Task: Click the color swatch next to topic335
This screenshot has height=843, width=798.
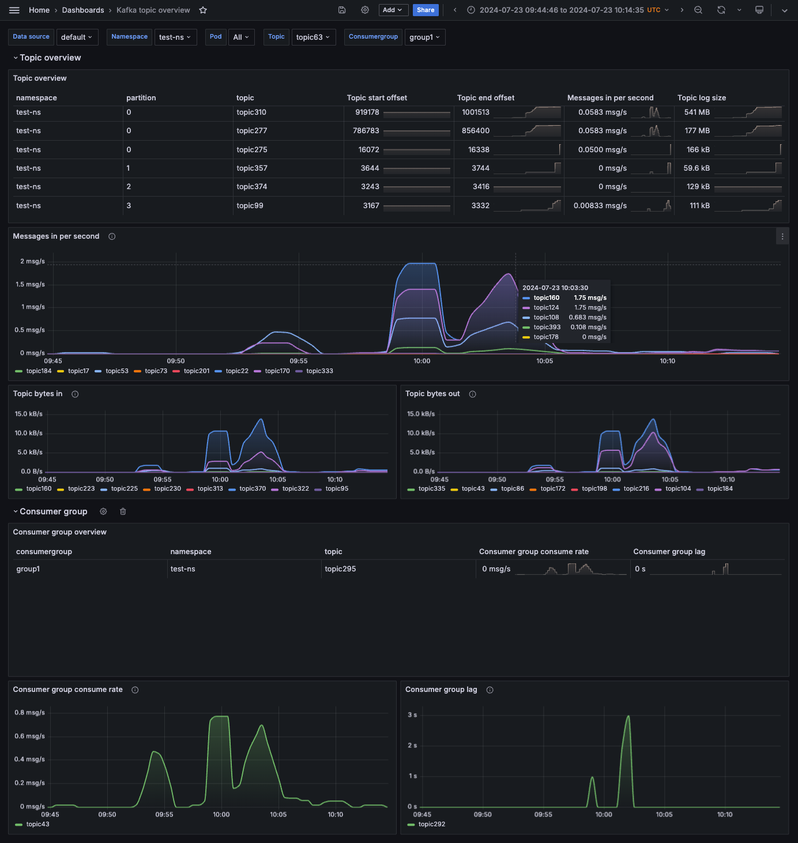Action: pyautogui.click(x=410, y=488)
